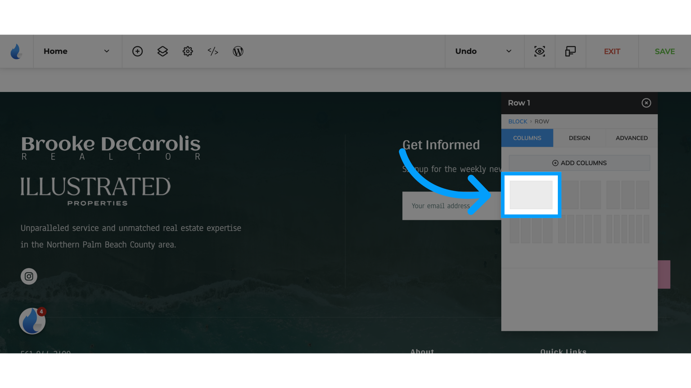This screenshot has height=388, width=691.
Task: Toggle the preview eye icon
Action: click(539, 51)
